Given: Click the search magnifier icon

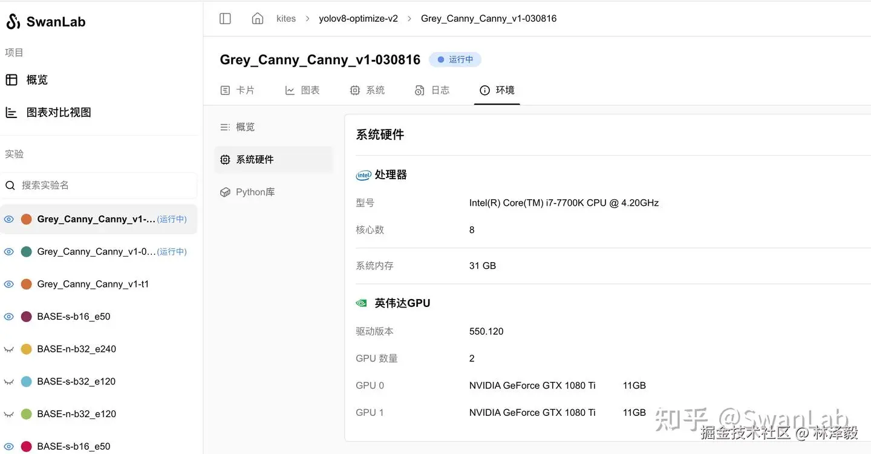Looking at the screenshot, I should pos(10,185).
